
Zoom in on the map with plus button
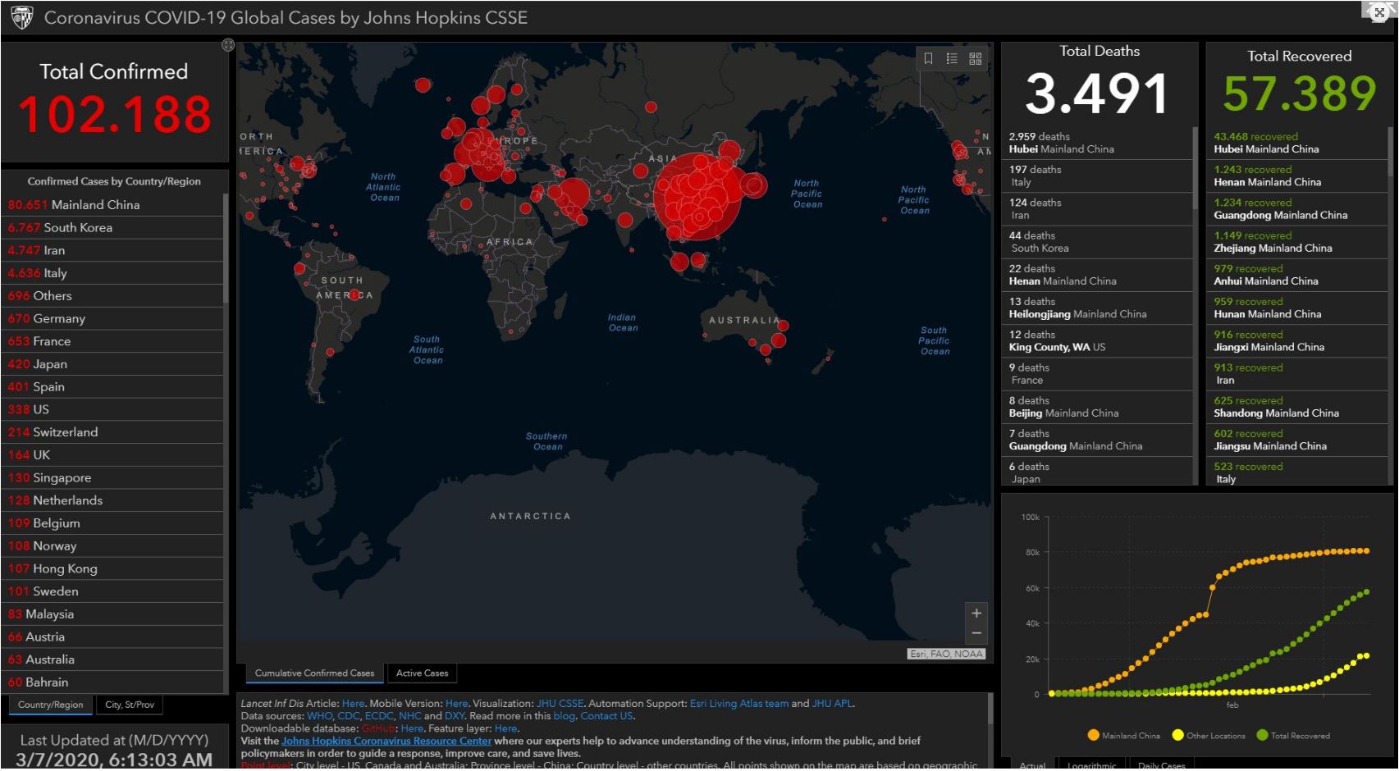976,613
